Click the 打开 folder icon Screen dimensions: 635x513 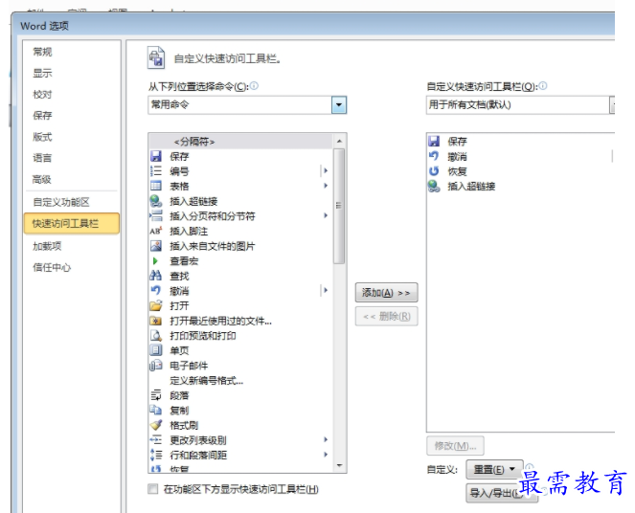pyautogui.click(x=156, y=305)
